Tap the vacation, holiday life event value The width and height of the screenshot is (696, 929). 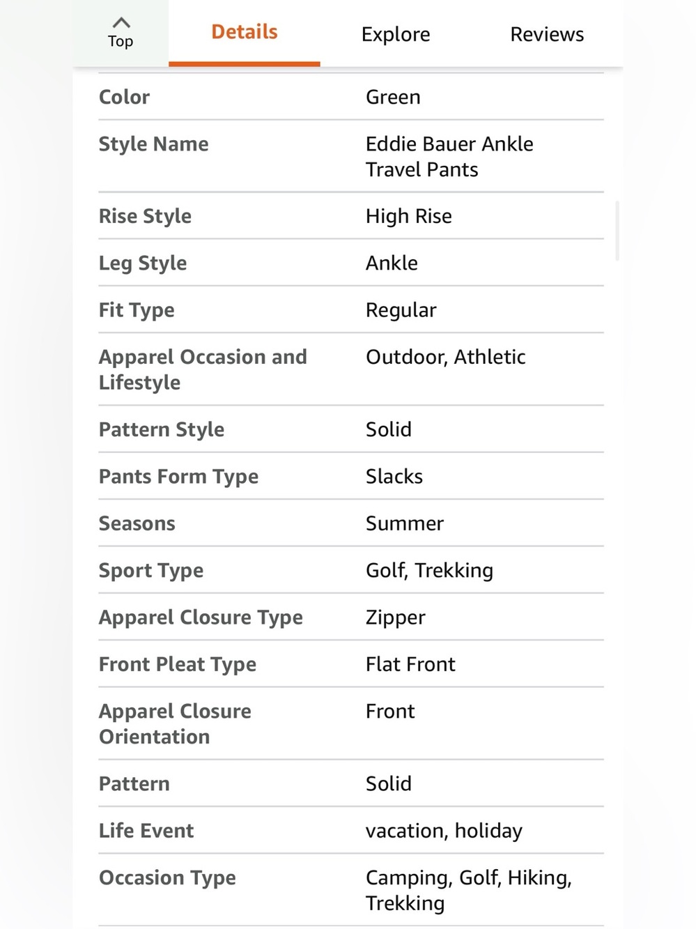(x=444, y=831)
